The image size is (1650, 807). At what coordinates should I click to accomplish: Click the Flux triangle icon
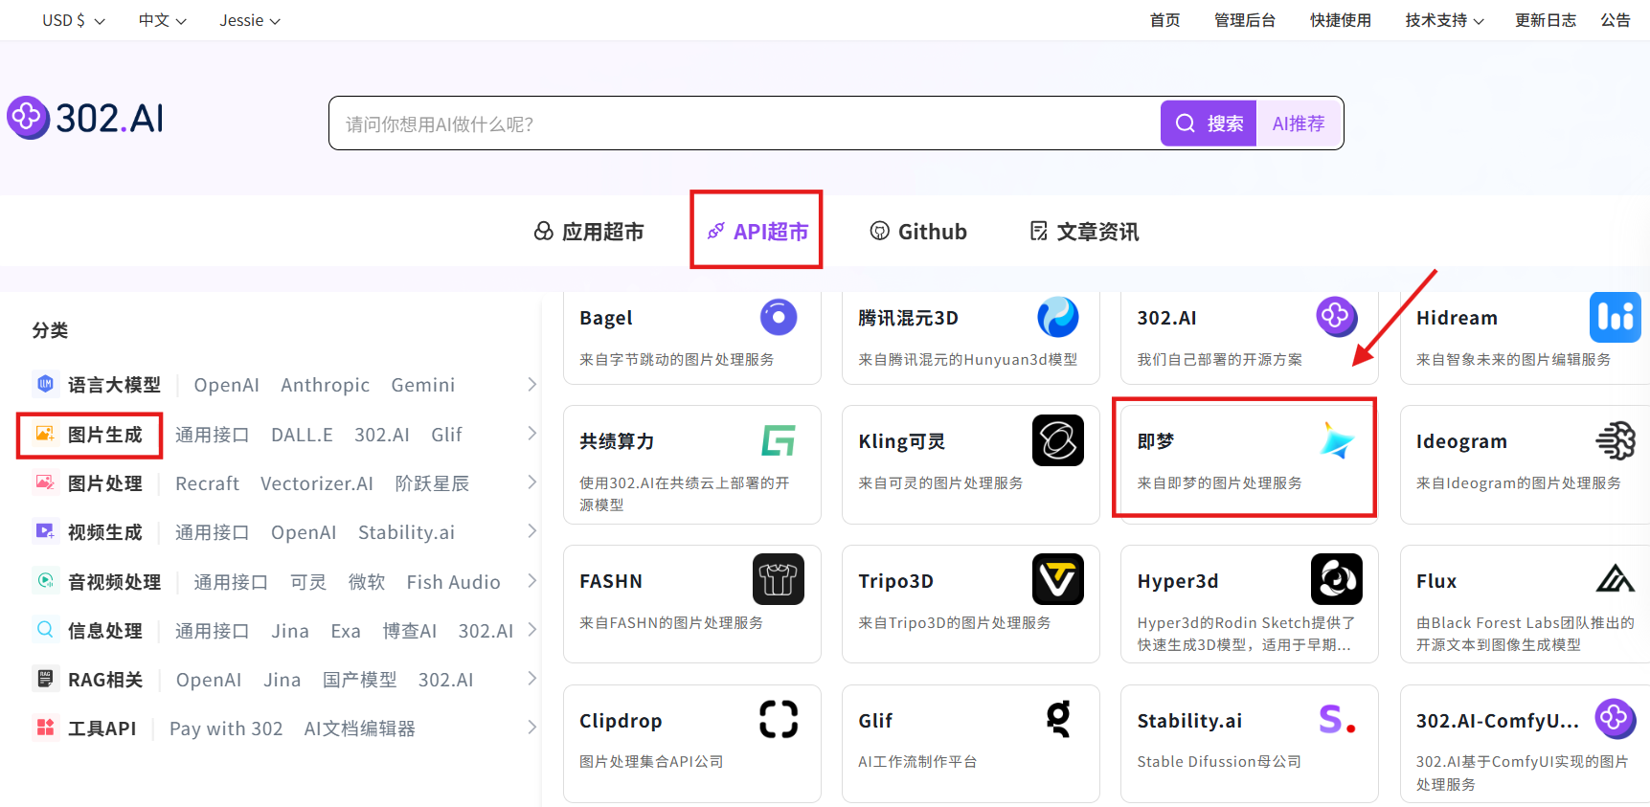pyautogui.click(x=1616, y=579)
